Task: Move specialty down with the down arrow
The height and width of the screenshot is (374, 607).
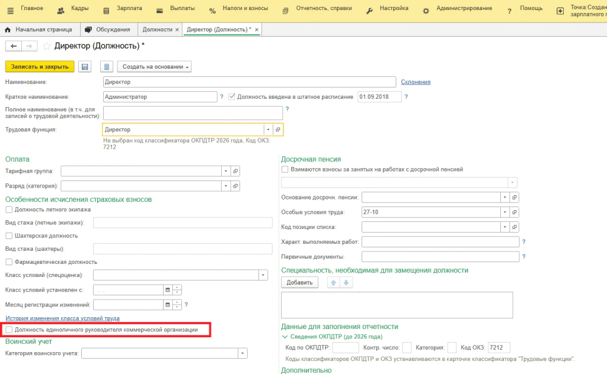Action: (346, 282)
